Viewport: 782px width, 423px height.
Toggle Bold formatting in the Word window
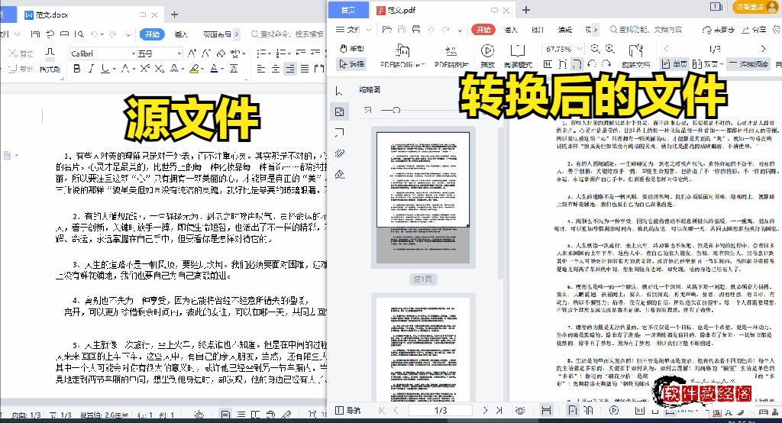click(x=77, y=69)
